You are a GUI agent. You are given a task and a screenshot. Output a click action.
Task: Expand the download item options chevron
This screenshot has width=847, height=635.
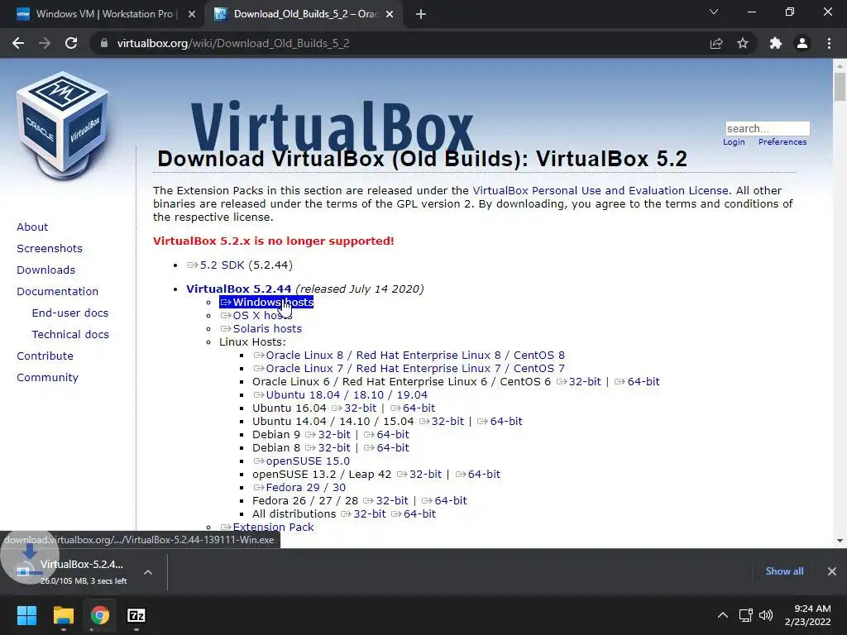point(148,572)
